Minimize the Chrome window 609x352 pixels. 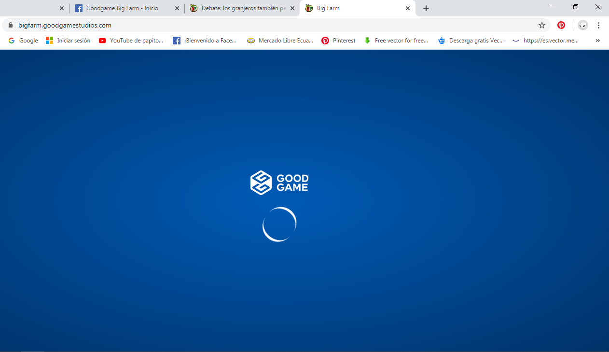point(554,7)
